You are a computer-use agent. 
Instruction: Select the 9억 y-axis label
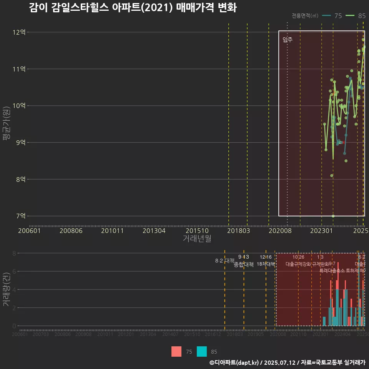pos(21,142)
